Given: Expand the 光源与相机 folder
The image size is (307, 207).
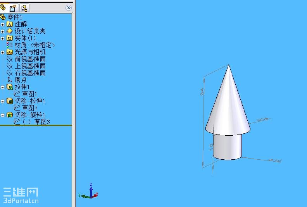Looking at the screenshot, I should (x=2, y=52).
